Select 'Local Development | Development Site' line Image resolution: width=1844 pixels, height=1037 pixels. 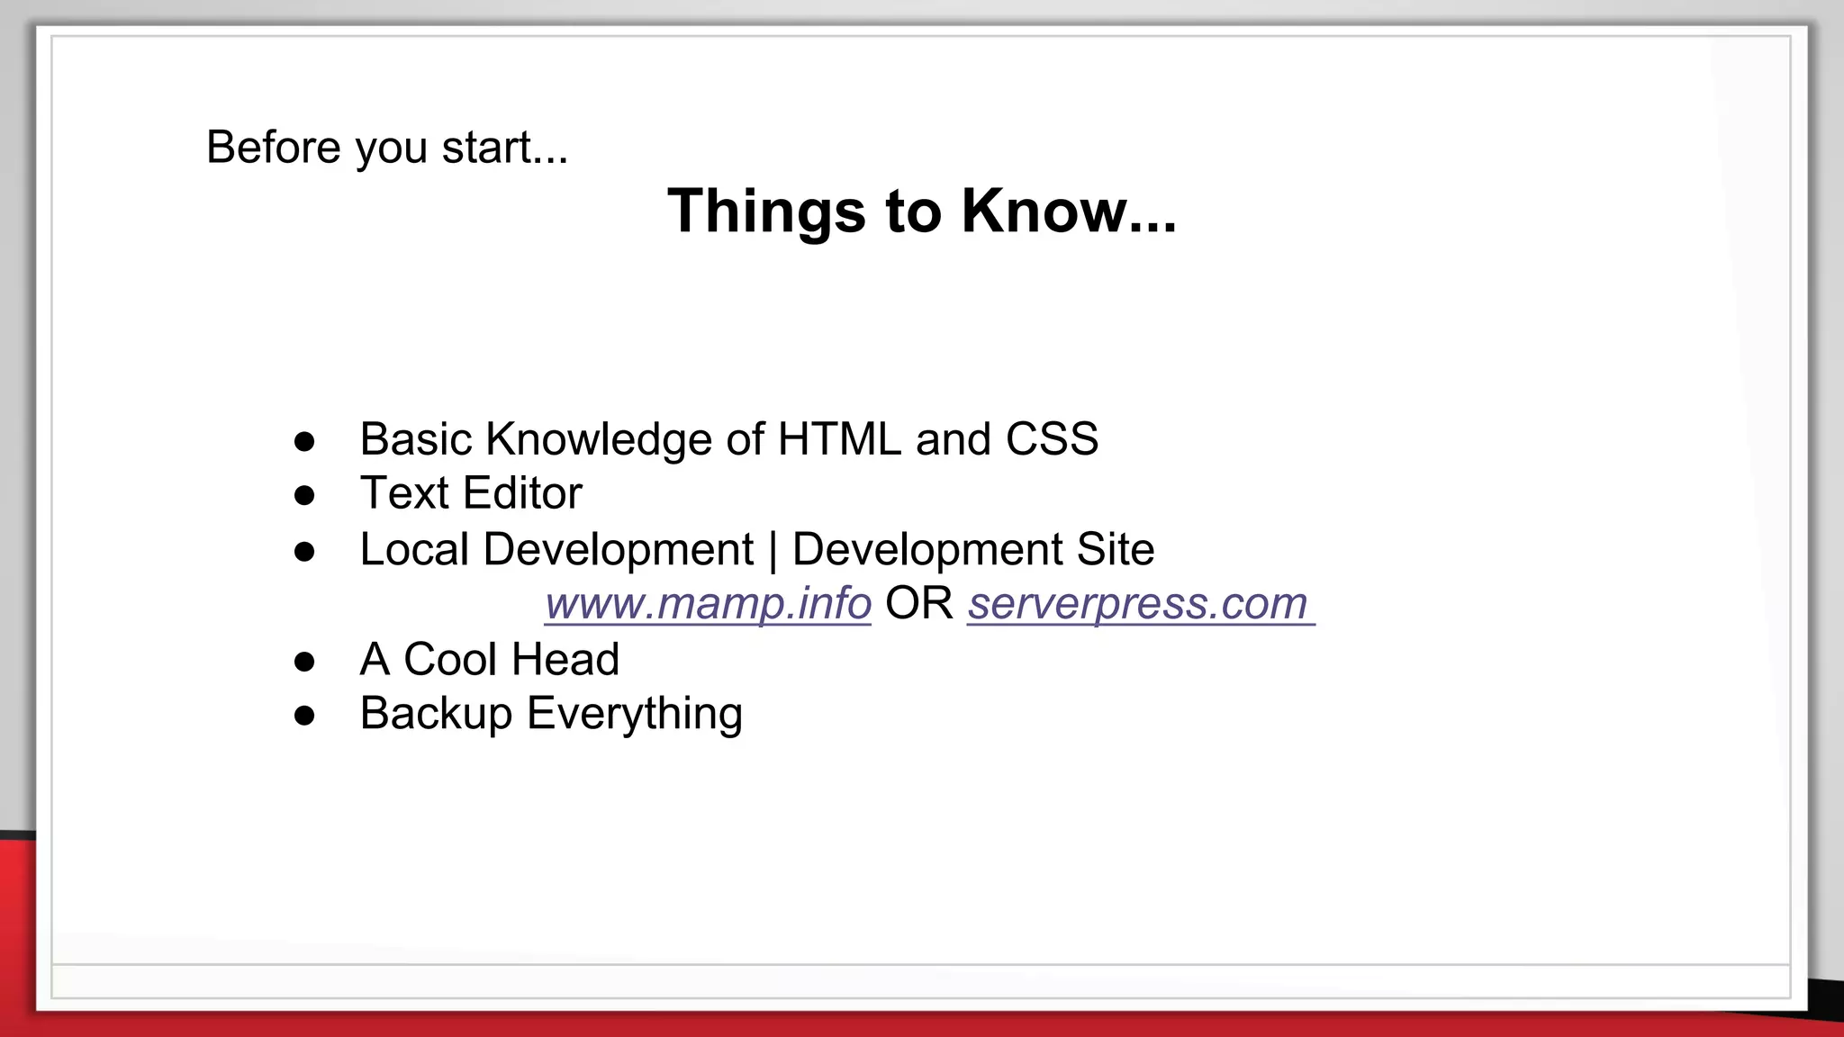pyautogui.click(x=757, y=549)
